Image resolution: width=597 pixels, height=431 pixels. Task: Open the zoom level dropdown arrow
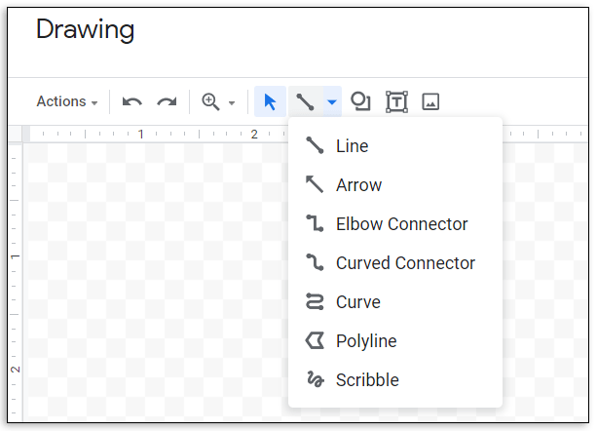[x=232, y=102]
